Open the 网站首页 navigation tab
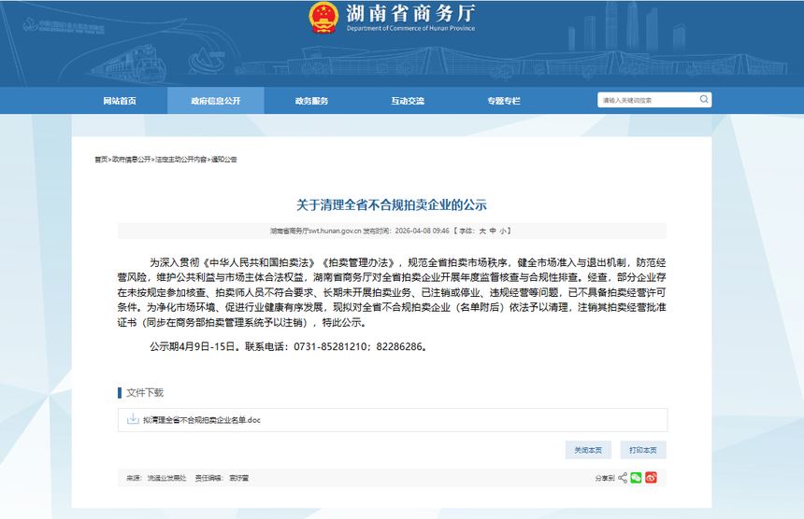This screenshot has height=519, width=804. [120, 101]
